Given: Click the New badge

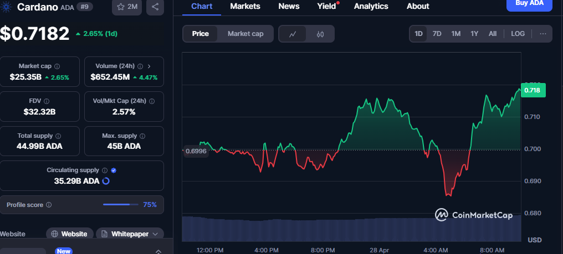Looking at the screenshot, I should (x=64, y=251).
